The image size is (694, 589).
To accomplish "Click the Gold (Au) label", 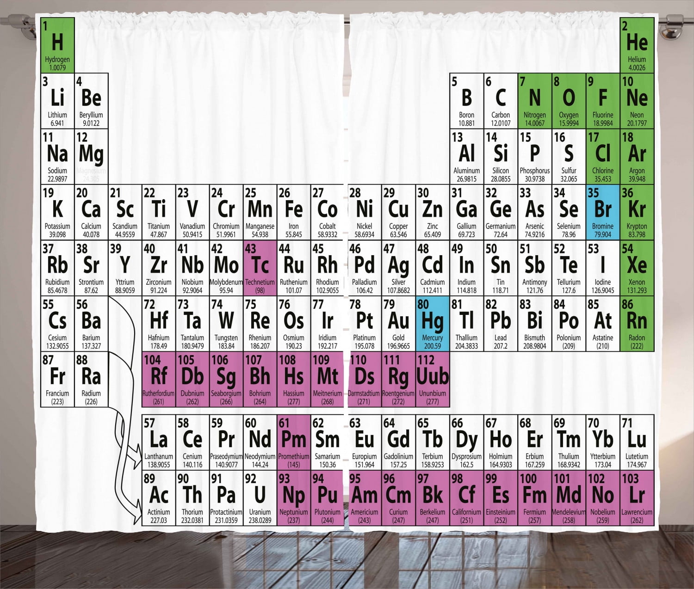I will click(398, 324).
